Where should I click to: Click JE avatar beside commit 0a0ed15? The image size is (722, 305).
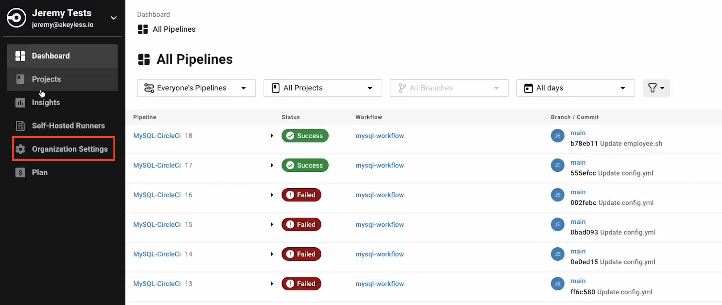coord(558,254)
